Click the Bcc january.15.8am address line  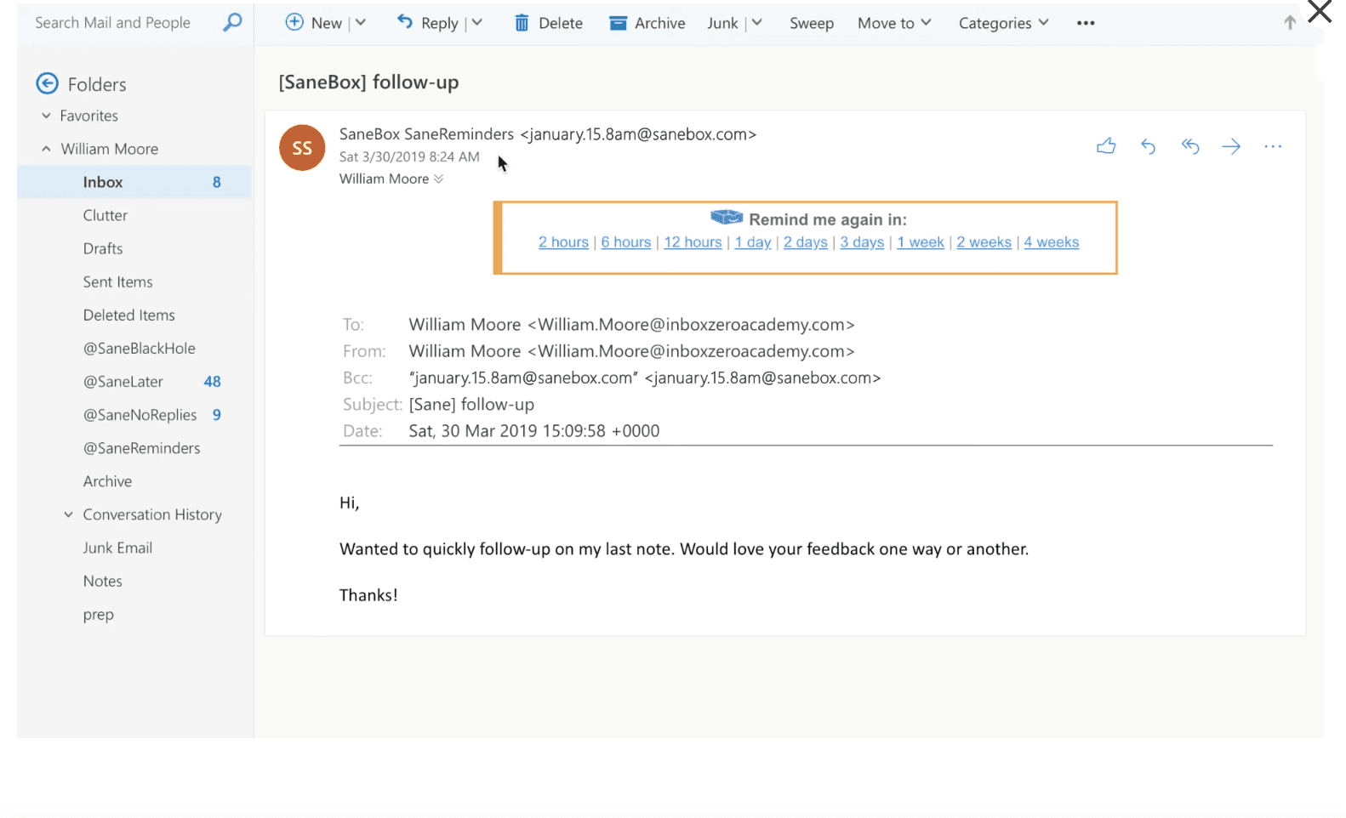[612, 378]
